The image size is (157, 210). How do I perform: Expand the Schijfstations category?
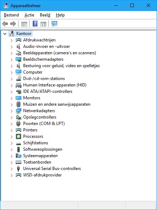12,143
